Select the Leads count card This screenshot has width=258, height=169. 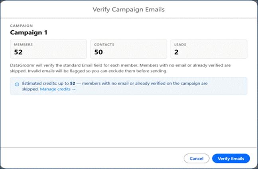209,49
